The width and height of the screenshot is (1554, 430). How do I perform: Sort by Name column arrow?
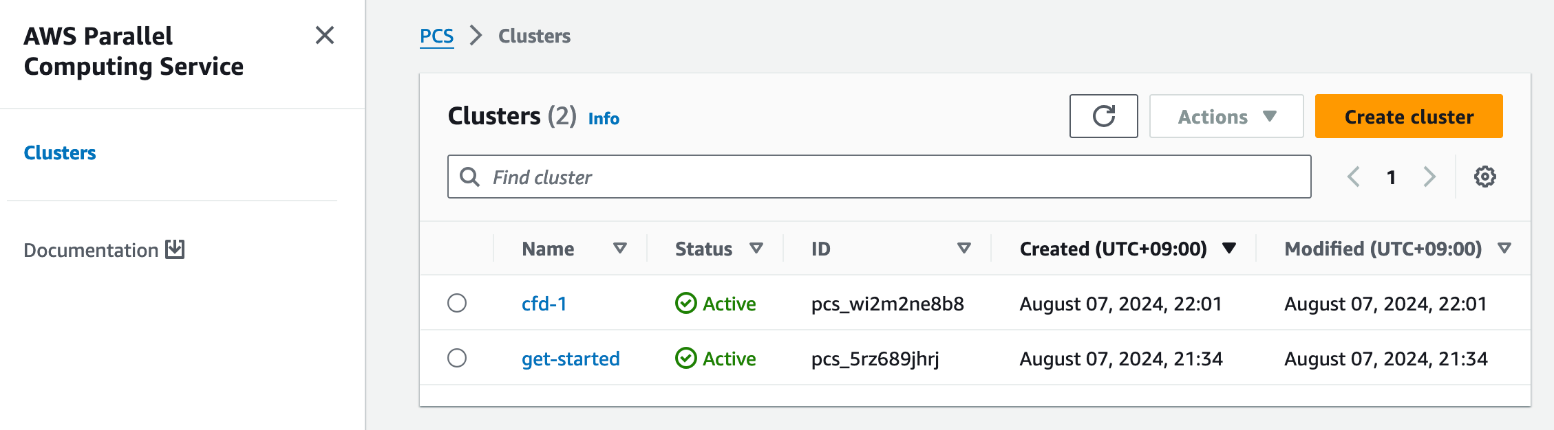(x=619, y=248)
